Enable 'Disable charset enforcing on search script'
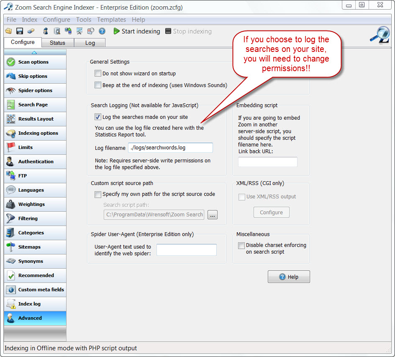This screenshot has width=395, height=357. [241, 245]
